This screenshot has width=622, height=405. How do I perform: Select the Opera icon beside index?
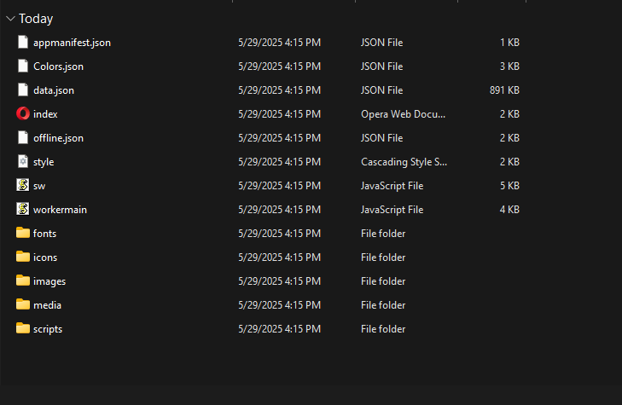(23, 113)
